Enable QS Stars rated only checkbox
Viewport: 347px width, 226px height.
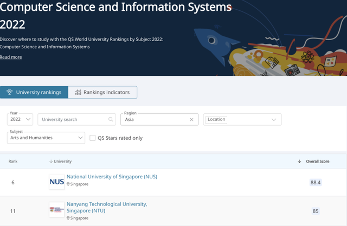pyautogui.click(x=93, y=138)
